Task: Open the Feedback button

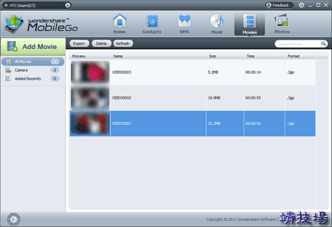Action: (279, 5)
